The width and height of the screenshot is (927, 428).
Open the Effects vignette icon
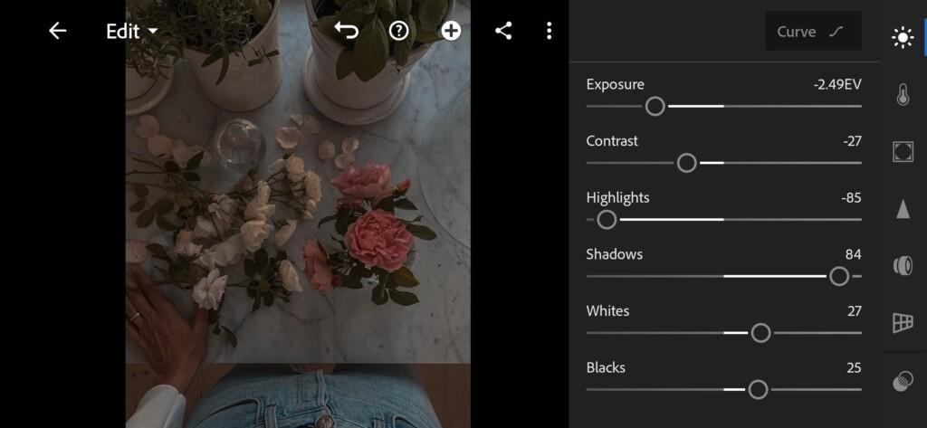point(903,152)
